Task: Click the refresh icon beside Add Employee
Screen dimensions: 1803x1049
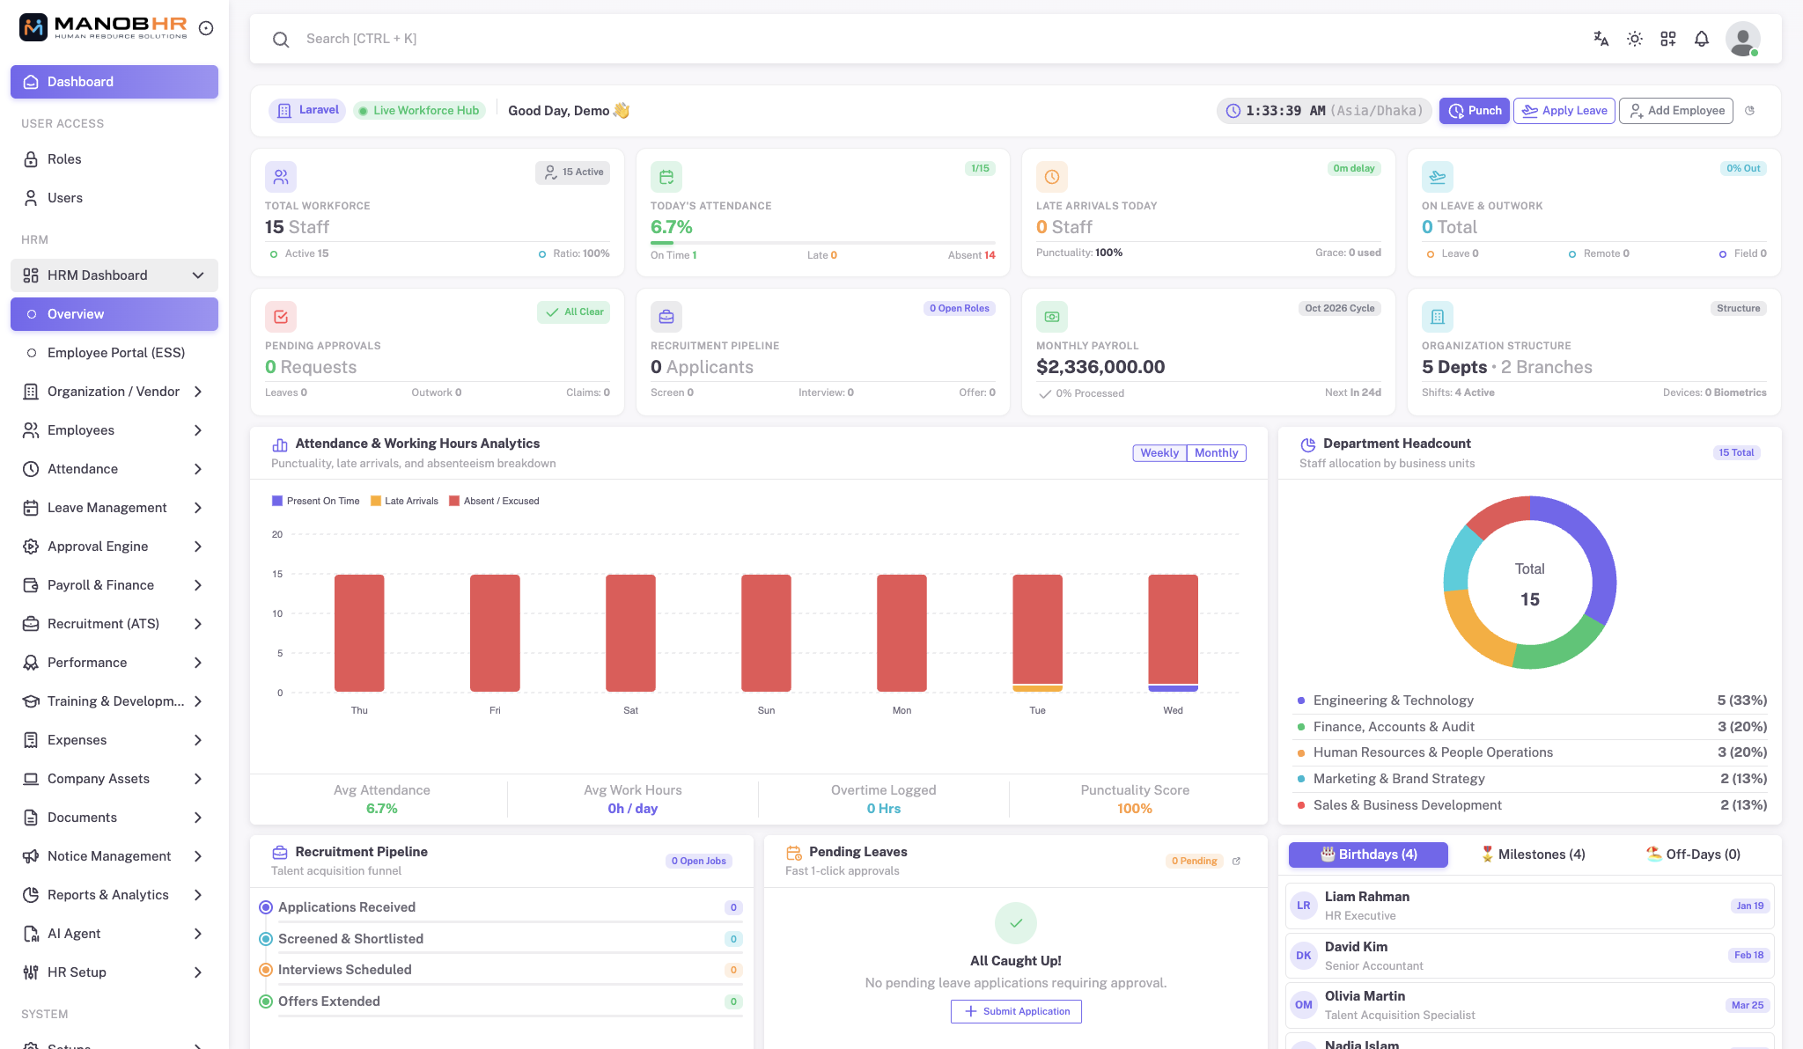Action: point(1750,111)
